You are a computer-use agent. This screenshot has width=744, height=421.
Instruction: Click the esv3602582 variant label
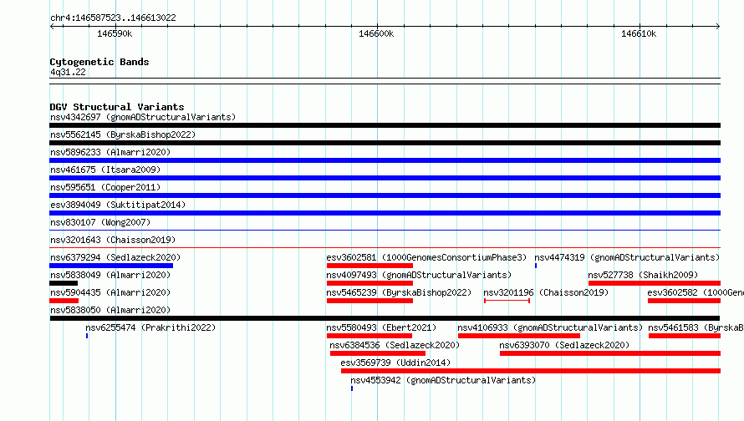point(696,292)
